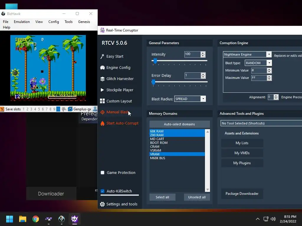Click the Genplus-gx core icon
Screen dimensions: 302x226
[70, 109]
